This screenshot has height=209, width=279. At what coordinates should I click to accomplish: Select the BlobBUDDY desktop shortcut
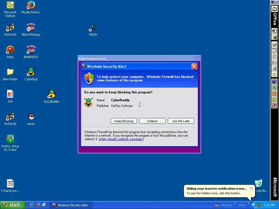pyautogui.click(x=31, y=52)
